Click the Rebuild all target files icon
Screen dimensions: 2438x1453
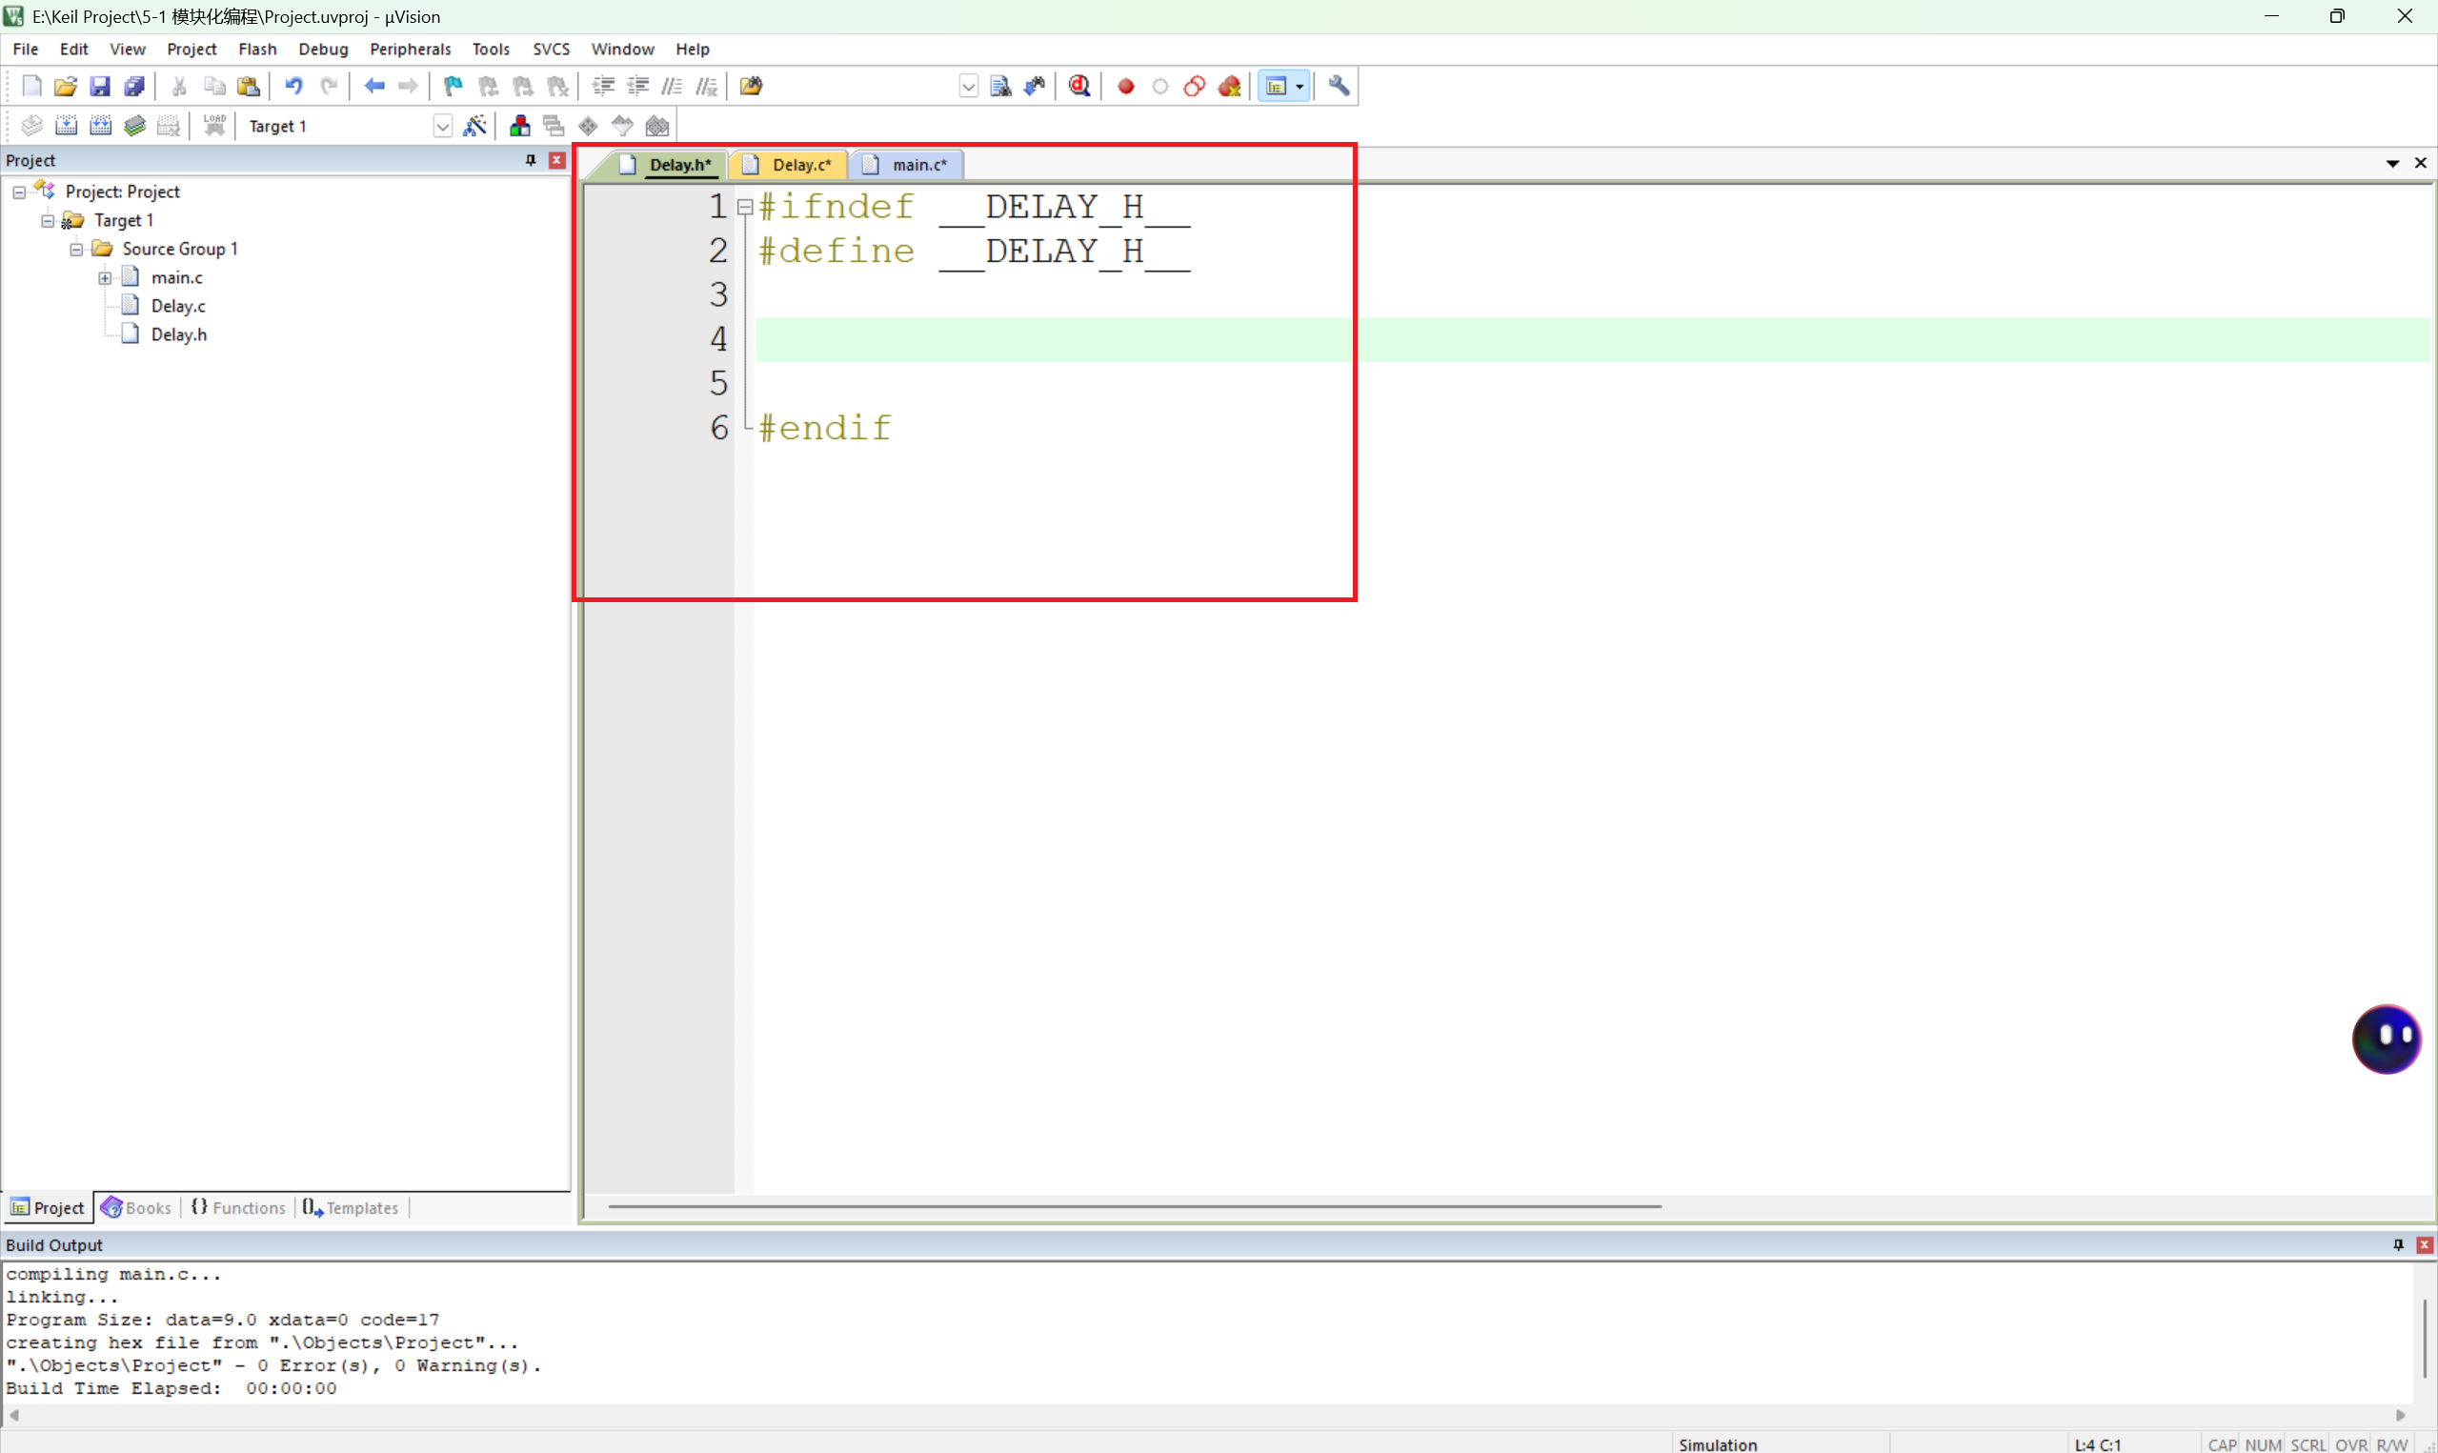tap(101, 127)
